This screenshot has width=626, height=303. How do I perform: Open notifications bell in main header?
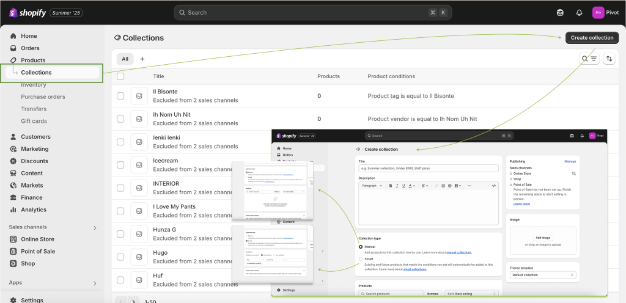(580, 13)
